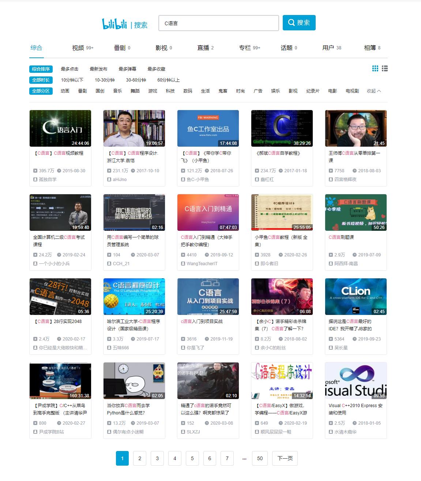Click the uploader icon next to 孤独自学
The image size is (421, 481).
pos(35,179)
